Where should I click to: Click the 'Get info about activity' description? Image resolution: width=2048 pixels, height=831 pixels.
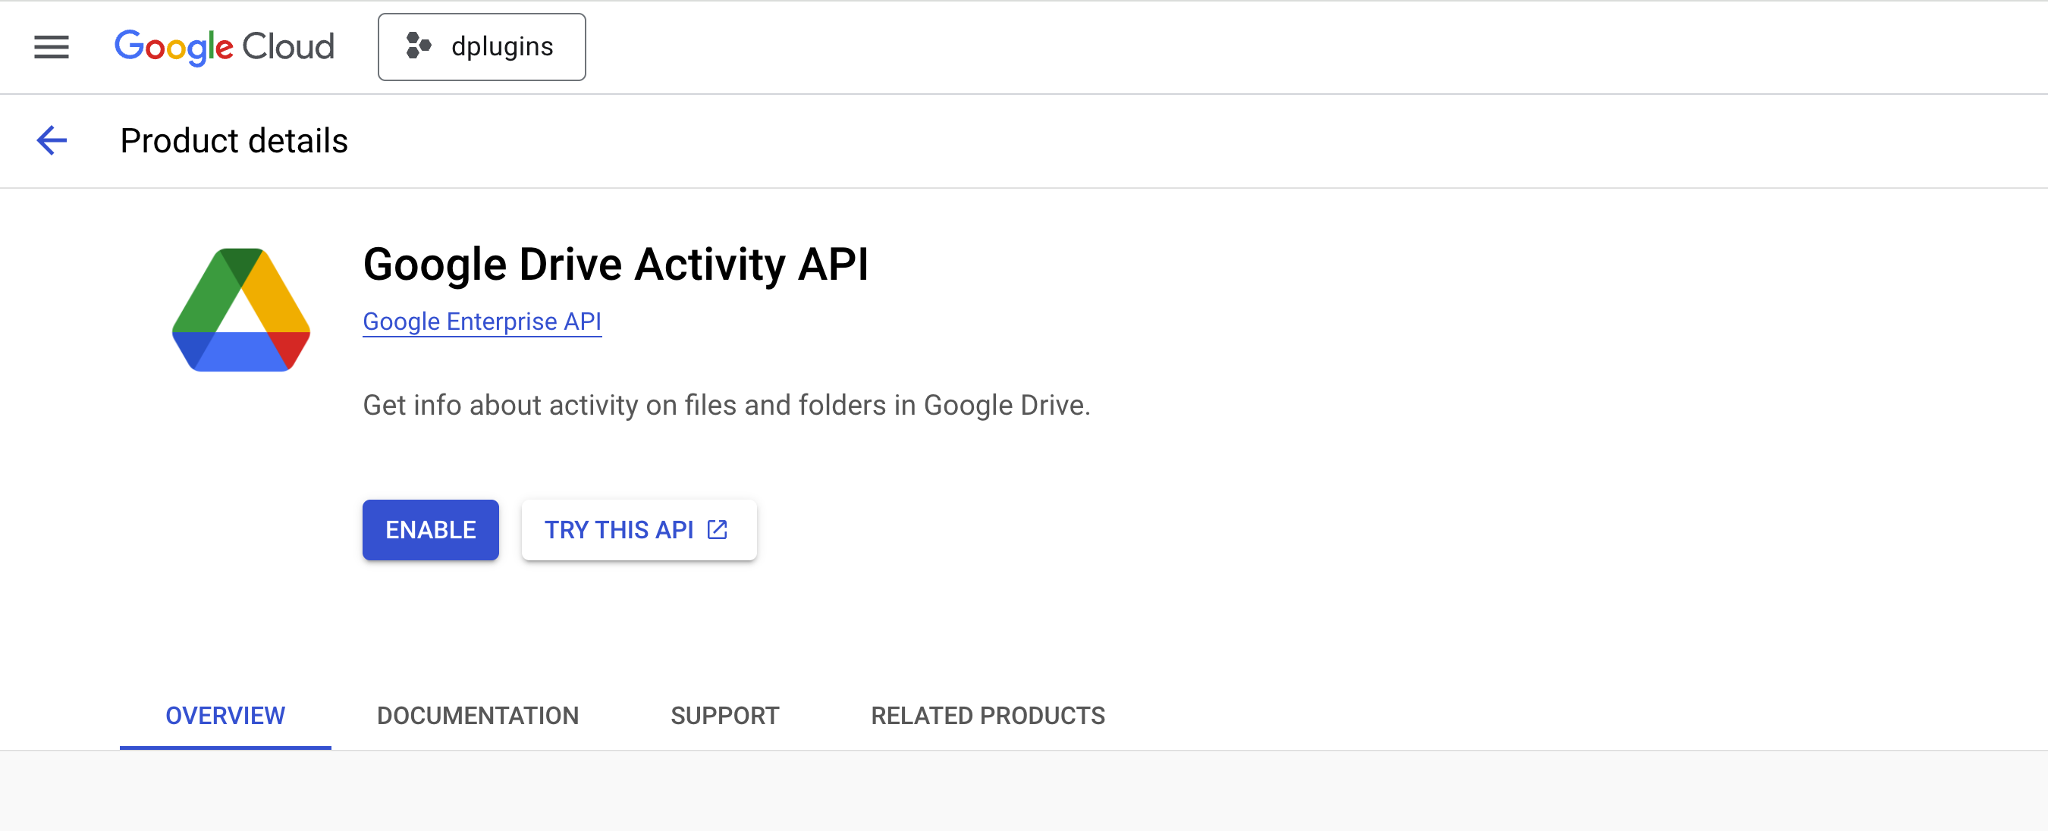point(727,405)
